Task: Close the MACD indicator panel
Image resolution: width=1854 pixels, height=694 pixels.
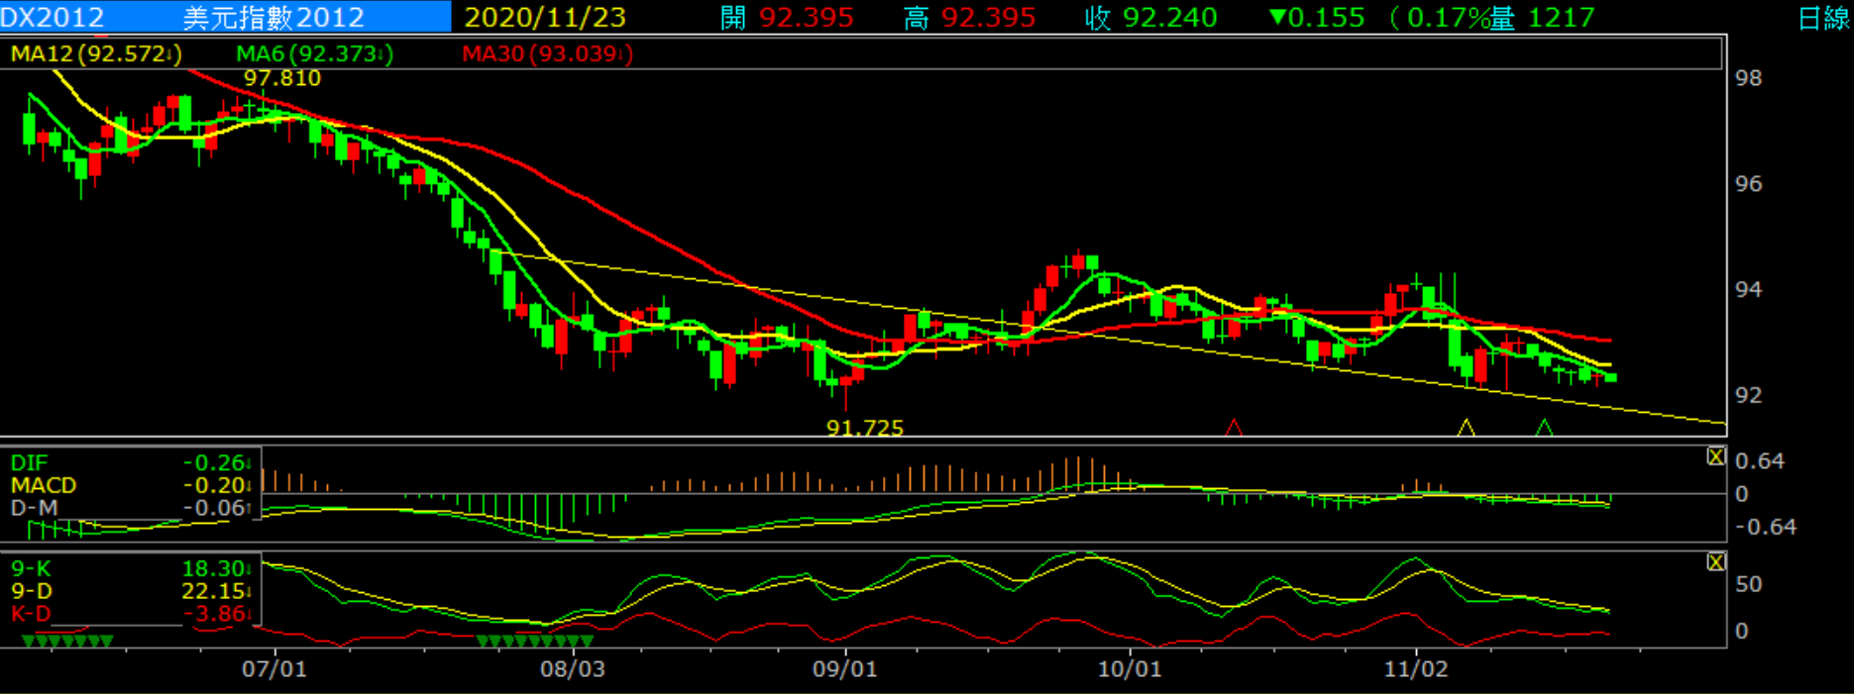Action: point(1715,456)
